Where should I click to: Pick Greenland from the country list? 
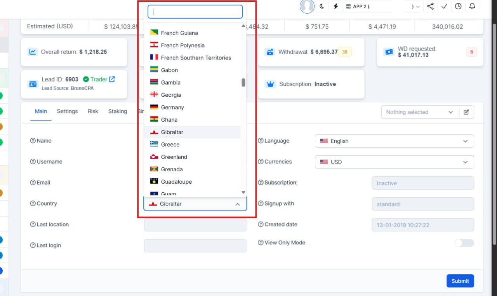point(192,157)
